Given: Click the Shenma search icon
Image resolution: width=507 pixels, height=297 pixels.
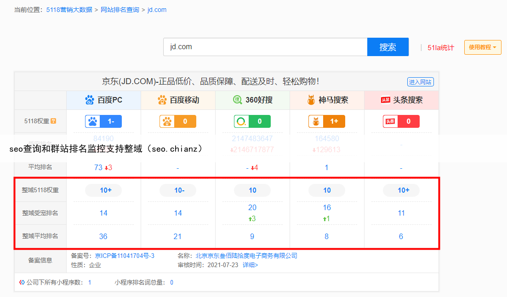Looking at the screenshot, I should coord(311,100).
